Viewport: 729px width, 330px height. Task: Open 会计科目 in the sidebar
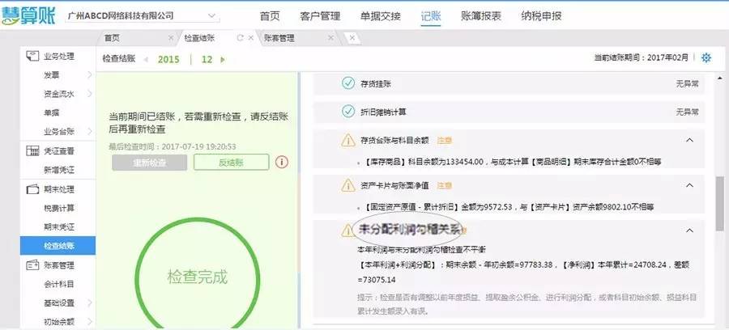[58, 284]
